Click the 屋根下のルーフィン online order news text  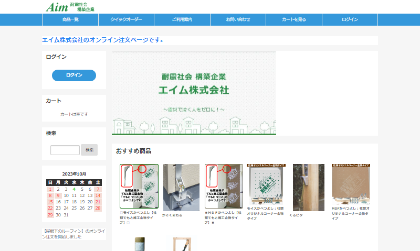[x=74, y=234]
